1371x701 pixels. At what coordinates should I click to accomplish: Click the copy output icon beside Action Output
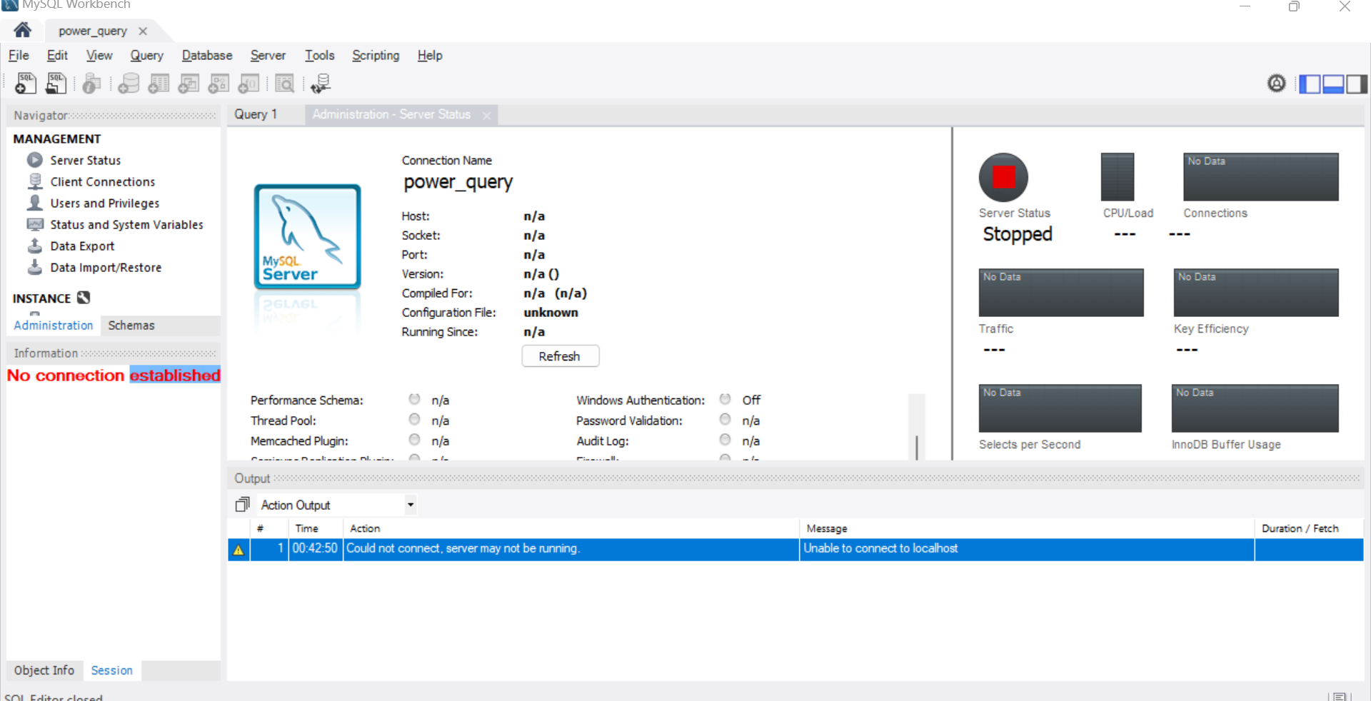click(x=242, y=505)
